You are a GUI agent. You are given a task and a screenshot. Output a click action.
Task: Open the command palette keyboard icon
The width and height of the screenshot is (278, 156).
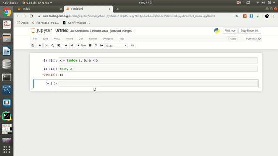click(132, 45)
